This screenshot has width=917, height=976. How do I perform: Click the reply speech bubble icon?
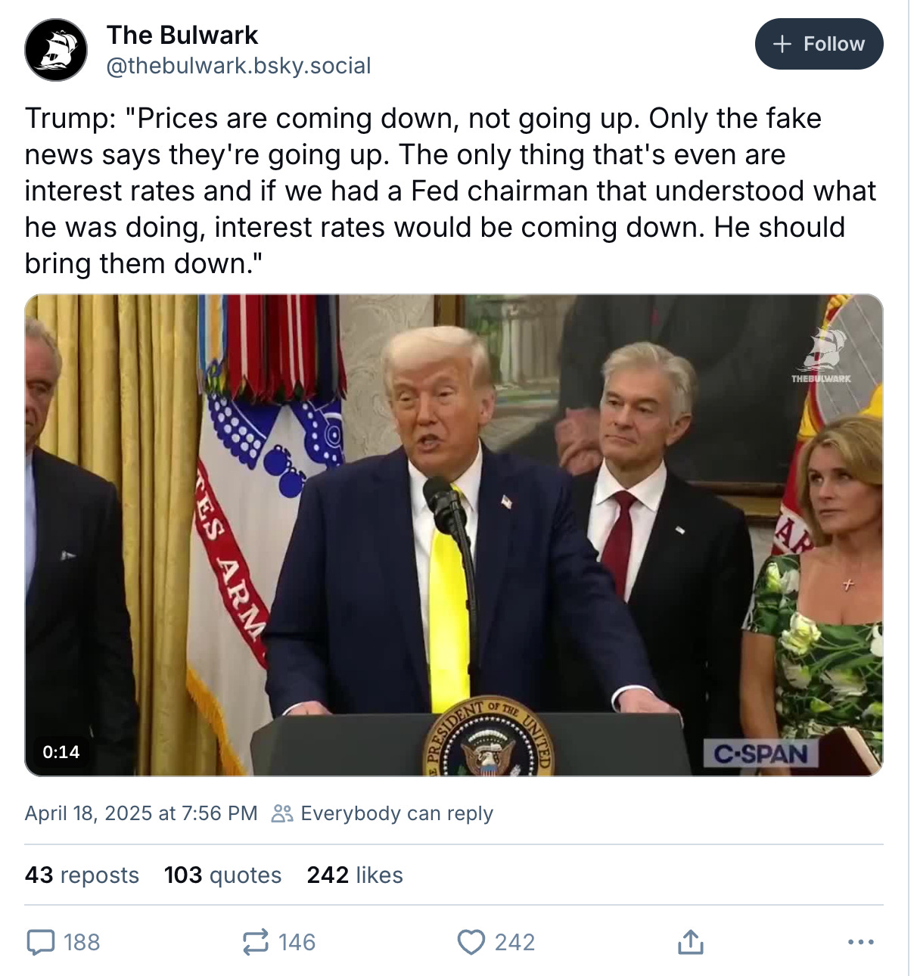coord(41,942)
